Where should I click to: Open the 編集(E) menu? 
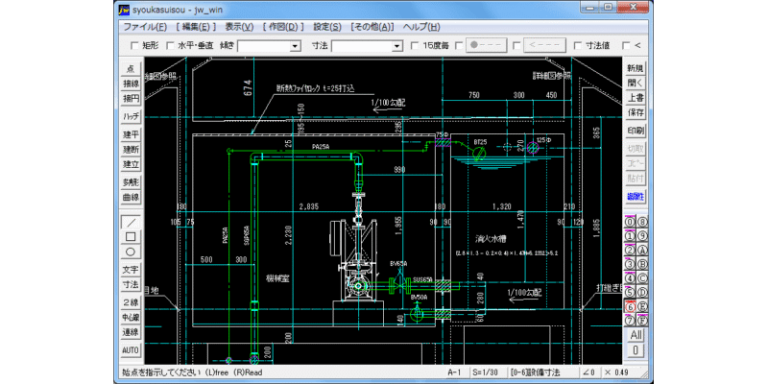[x=196, y=27]
